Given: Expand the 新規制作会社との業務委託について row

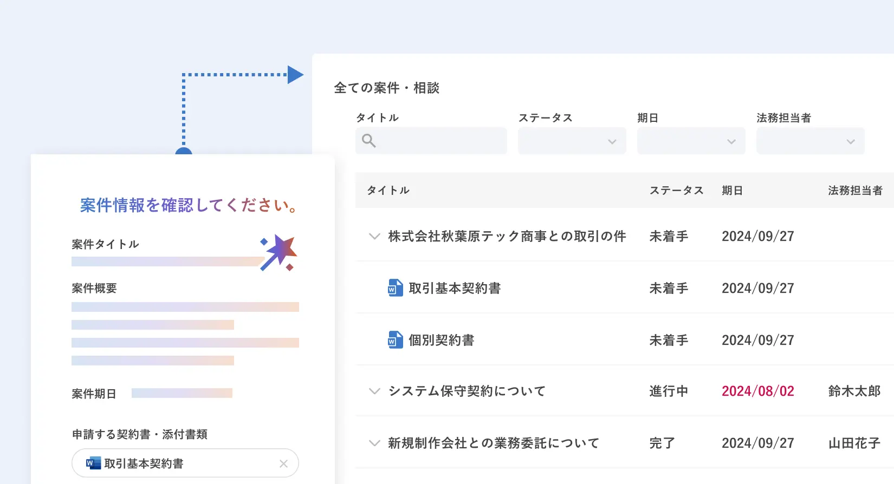Looking at the screenshot, I should (x=374, y=443).
